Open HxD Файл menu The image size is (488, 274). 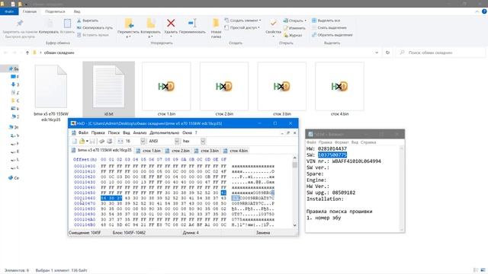click(x=83, y=132)
